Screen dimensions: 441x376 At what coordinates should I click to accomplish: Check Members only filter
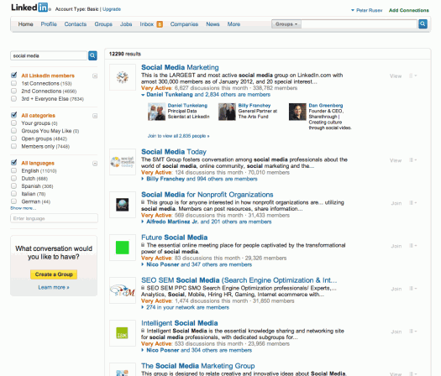pos(13,146)
